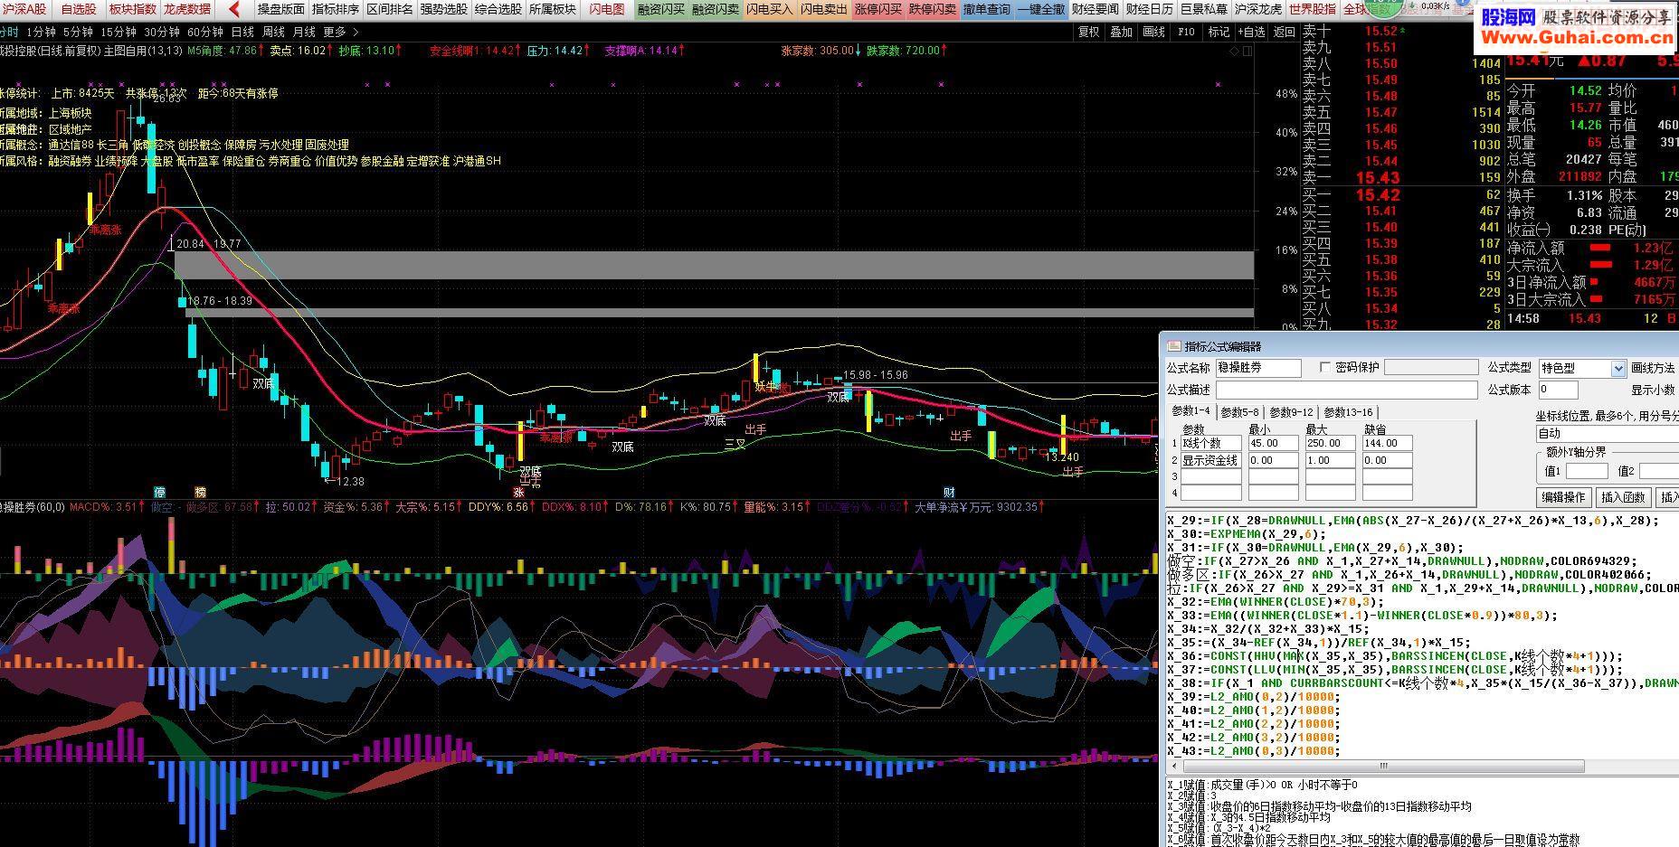Click the 叠加 button above the chart
The width and height of the screenshot is (1679, 847).
tap(1122, 32)
